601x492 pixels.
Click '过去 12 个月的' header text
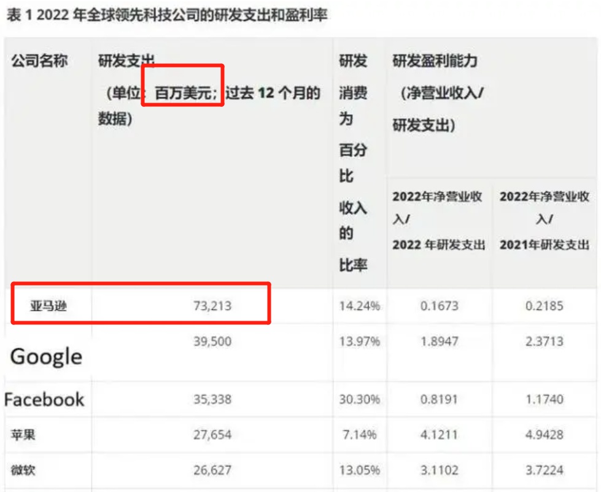coord(273,93)
